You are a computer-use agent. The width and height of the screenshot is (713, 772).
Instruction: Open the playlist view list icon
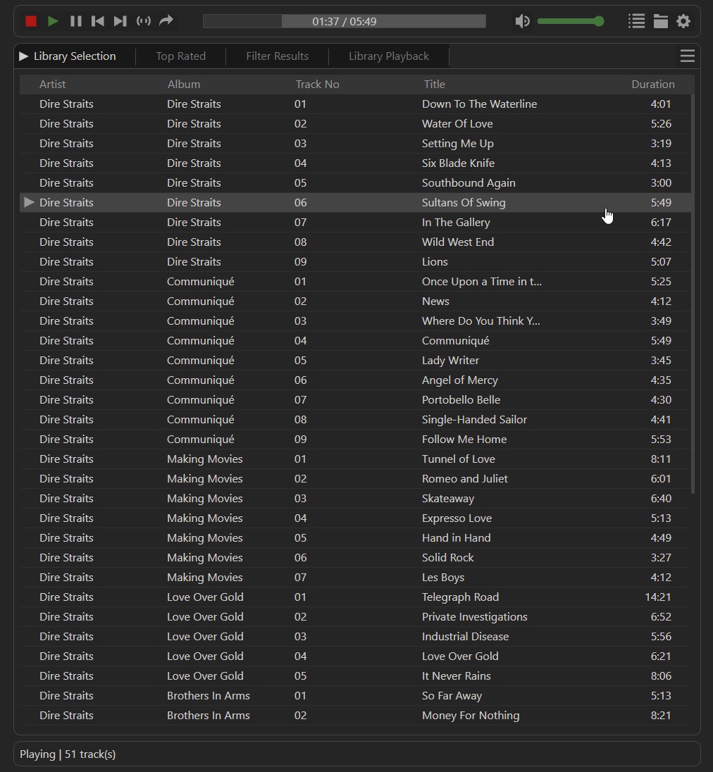tap(637, 21)
